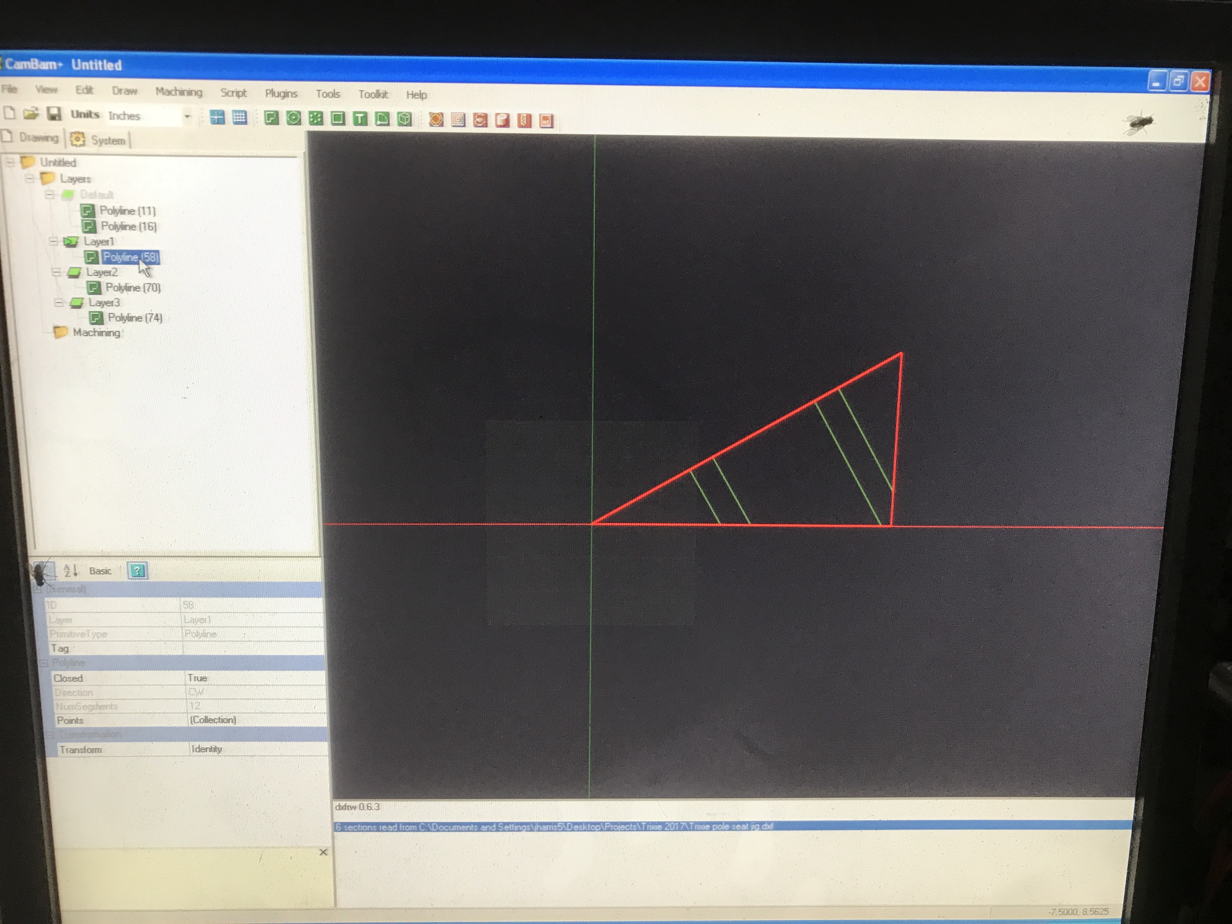Click the Transform Identity value
This screenshot has height=924, width=1232.
coord(258,749)
